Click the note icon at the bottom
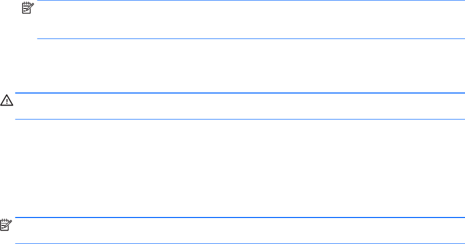Screen dimensions: 465x244 click(7, 225)
